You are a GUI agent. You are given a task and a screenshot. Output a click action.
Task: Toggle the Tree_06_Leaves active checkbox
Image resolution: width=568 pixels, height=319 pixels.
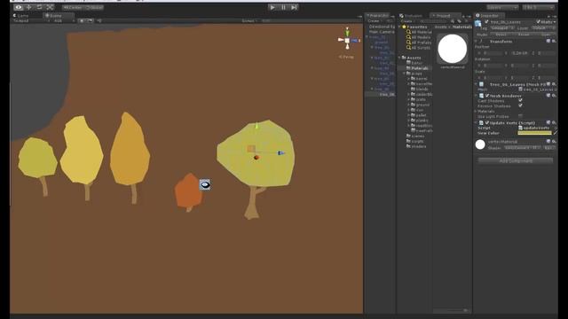pos(486,22)
